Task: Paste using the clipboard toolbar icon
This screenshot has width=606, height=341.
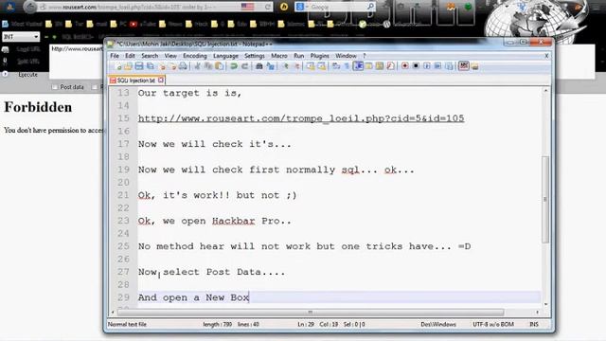Action: pos(219,66)
